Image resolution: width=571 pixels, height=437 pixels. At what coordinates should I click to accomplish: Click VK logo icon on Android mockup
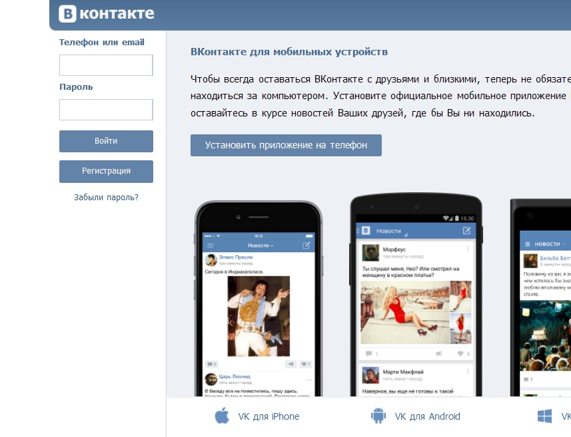pyautogui.click(x=366, y=231)
